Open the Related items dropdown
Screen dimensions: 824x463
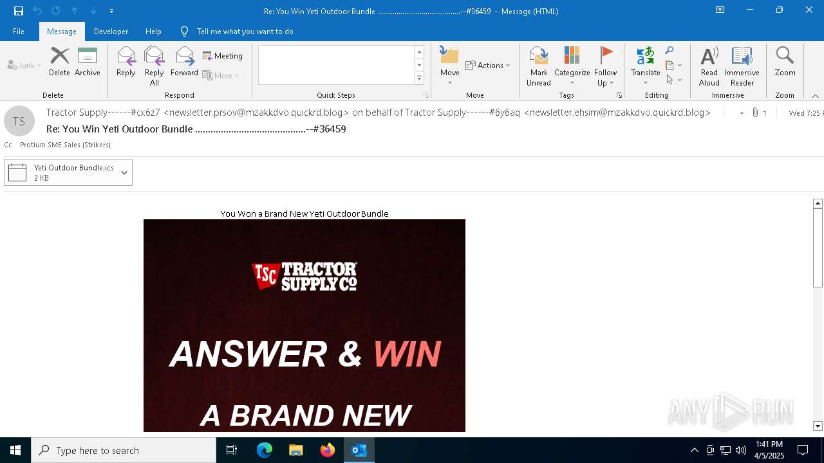[x=673, y=65]
